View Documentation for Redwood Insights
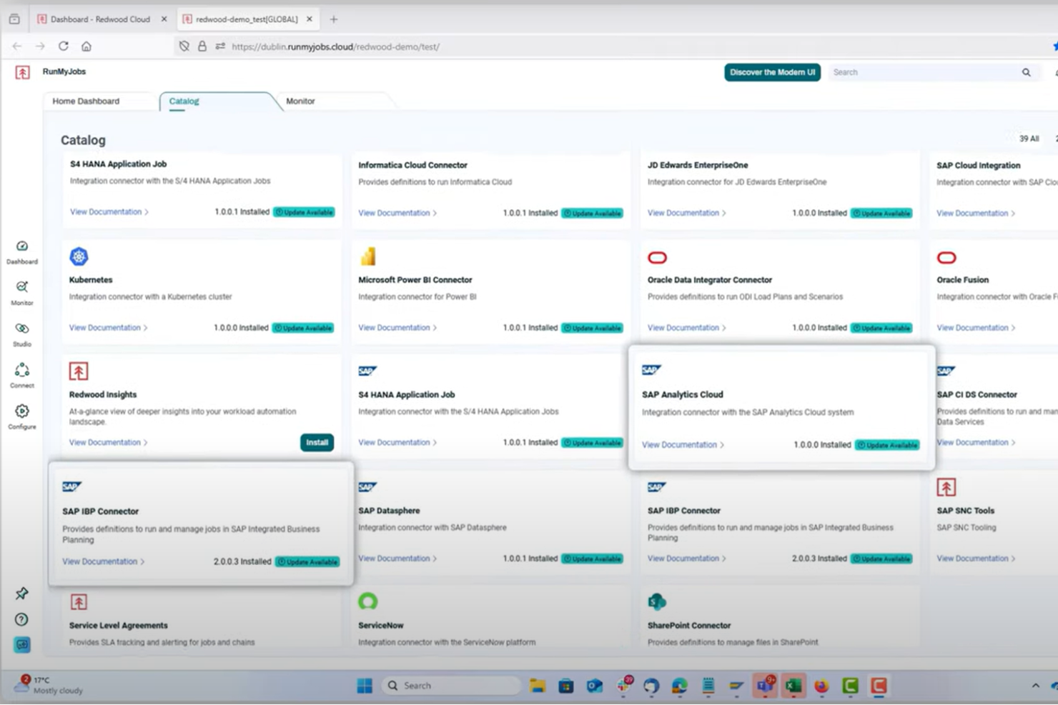This screenshot has width=1058, height=705. (109, 443)
